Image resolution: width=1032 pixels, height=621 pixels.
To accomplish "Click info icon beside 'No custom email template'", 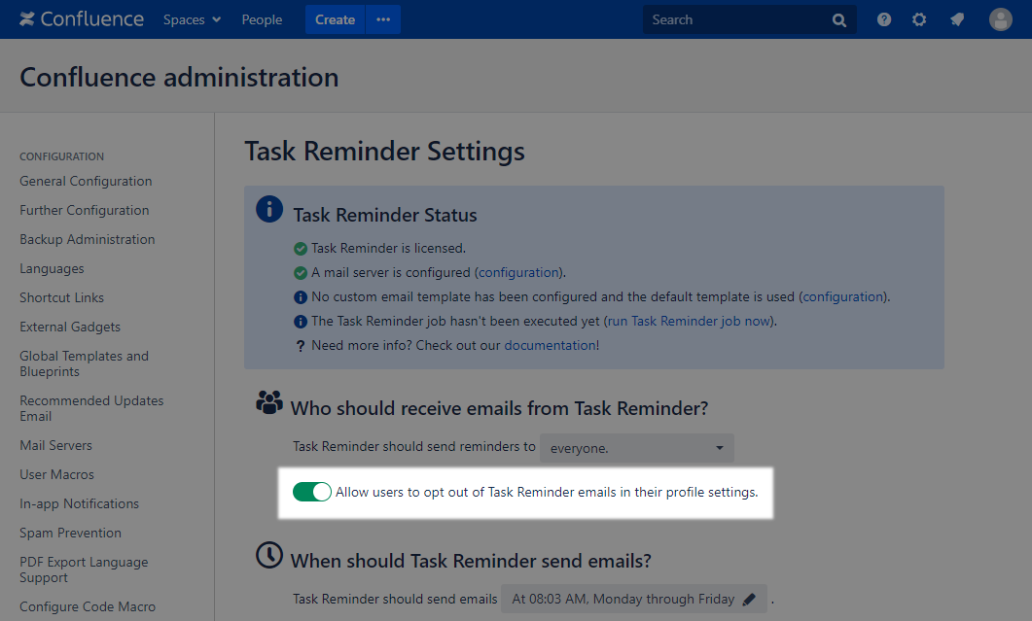I will pos(301,297).
